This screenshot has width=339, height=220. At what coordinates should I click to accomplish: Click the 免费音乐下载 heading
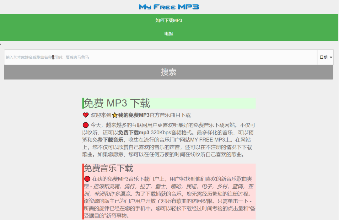(108, 169)
